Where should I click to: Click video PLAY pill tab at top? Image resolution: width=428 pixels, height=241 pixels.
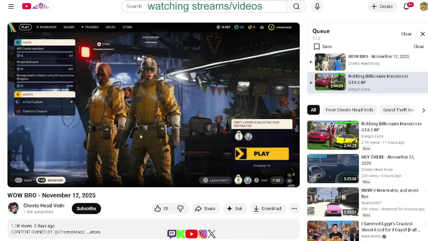click(x=25, y=27)
